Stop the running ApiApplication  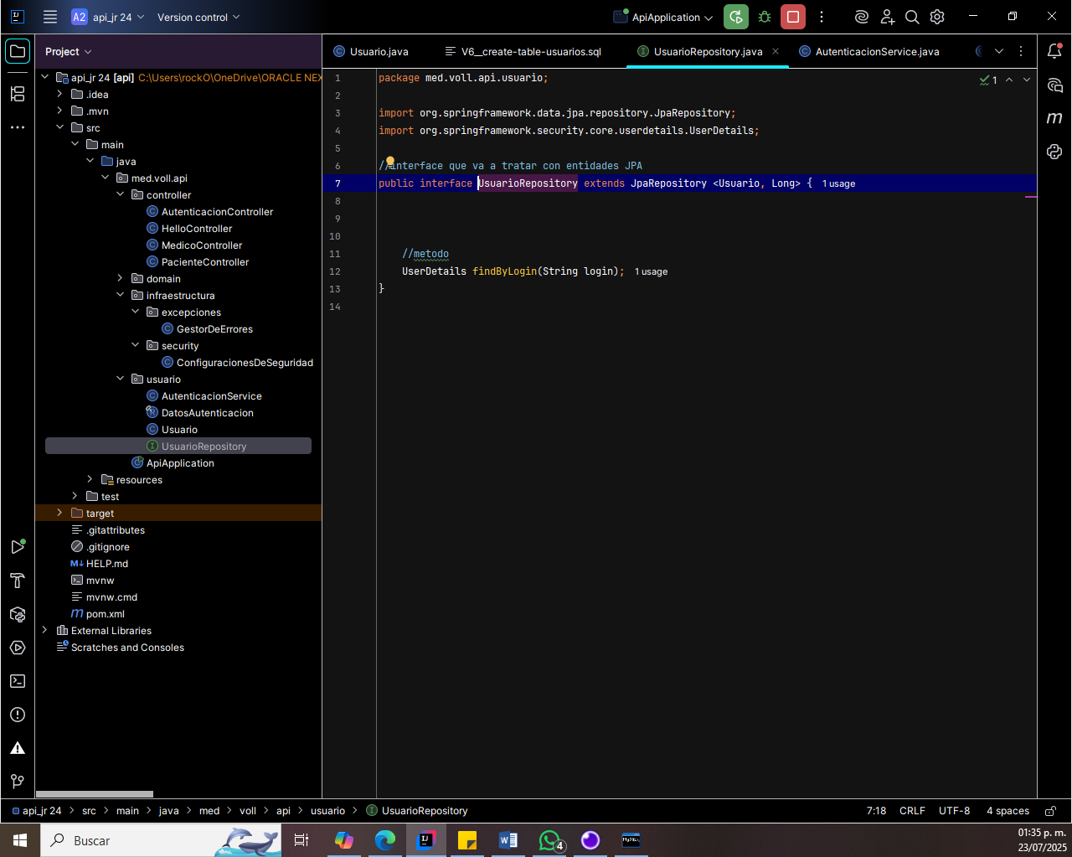(x=793, y=17)
